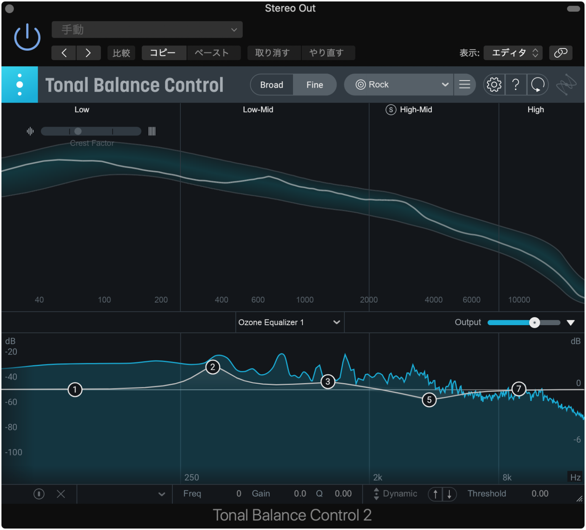The width and height of the screenshot is (586, 530).
Task: Select Broad view mode
Action: pyautogui.click(x=272, y=85)
